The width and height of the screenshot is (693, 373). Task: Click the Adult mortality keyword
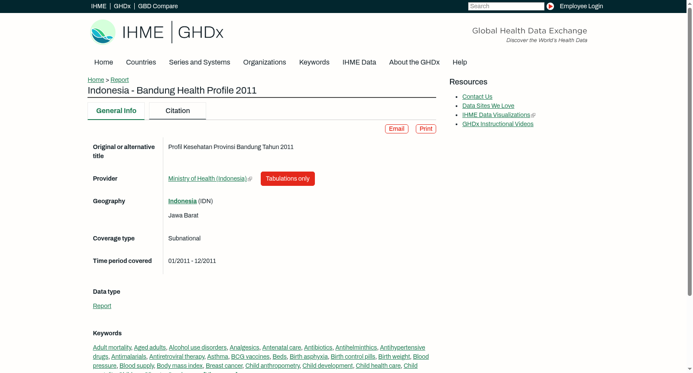pyautogui.click(x=112, y=347)
